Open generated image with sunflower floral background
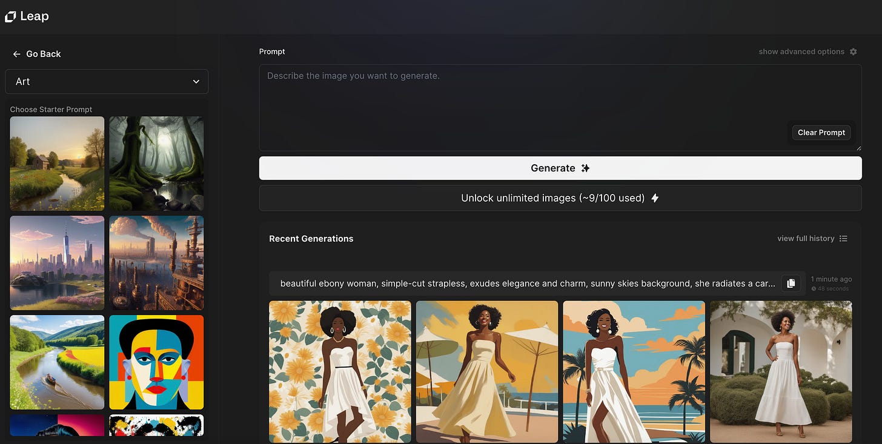The image size is (882, 444). point(340,372)
